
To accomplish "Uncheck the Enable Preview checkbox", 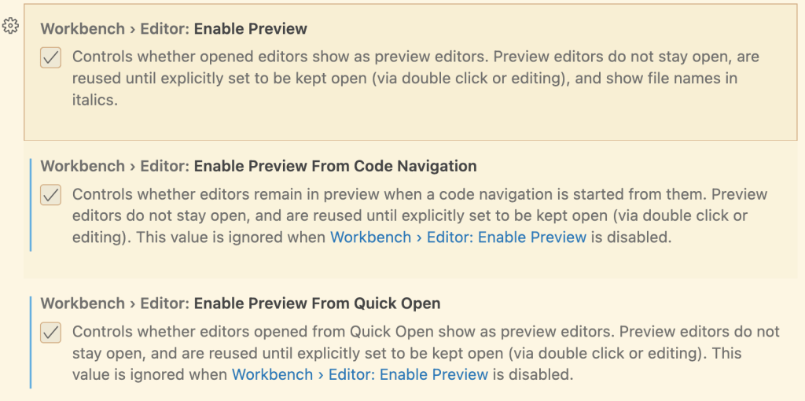I will tap(51, 58).
